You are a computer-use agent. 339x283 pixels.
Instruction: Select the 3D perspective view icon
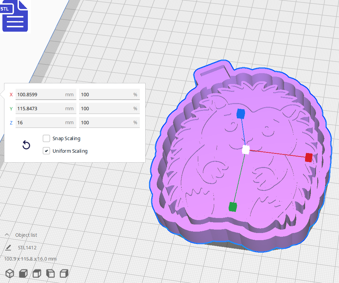[10, 273]
